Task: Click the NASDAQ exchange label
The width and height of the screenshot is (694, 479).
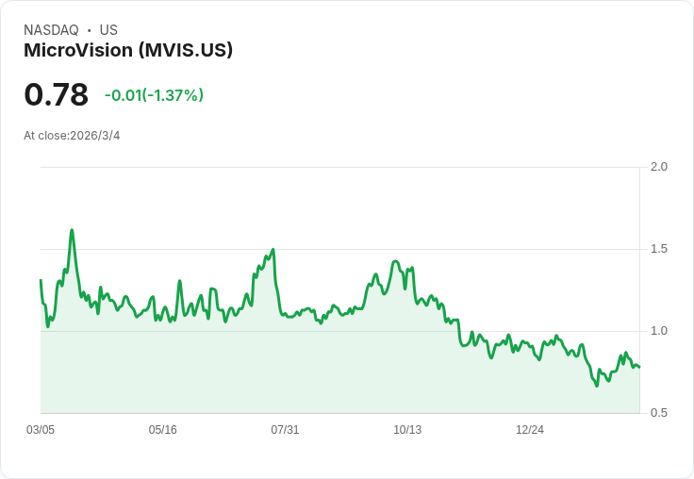Action: pyautogui.click(x=51, y=30)
